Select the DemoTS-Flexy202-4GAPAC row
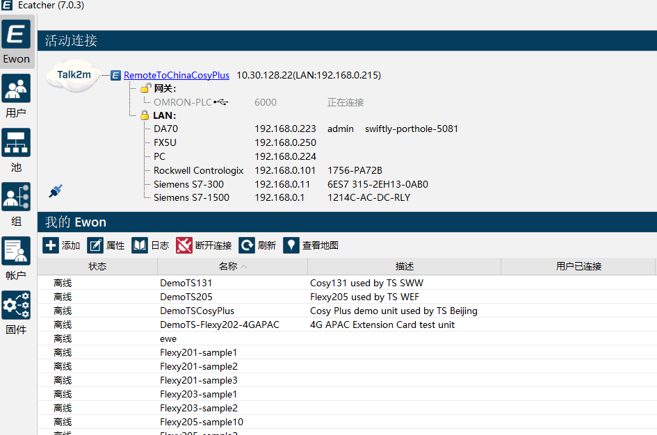This screenshot has width=657, height=435. pos(347,325)
